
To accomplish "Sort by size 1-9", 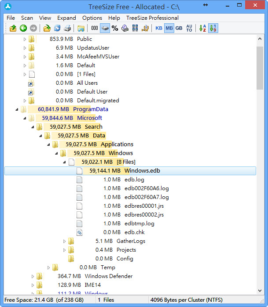I will tap(213, 28).
